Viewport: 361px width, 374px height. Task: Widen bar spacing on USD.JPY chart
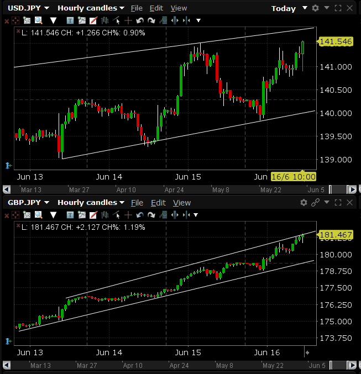tap(175, 21)
